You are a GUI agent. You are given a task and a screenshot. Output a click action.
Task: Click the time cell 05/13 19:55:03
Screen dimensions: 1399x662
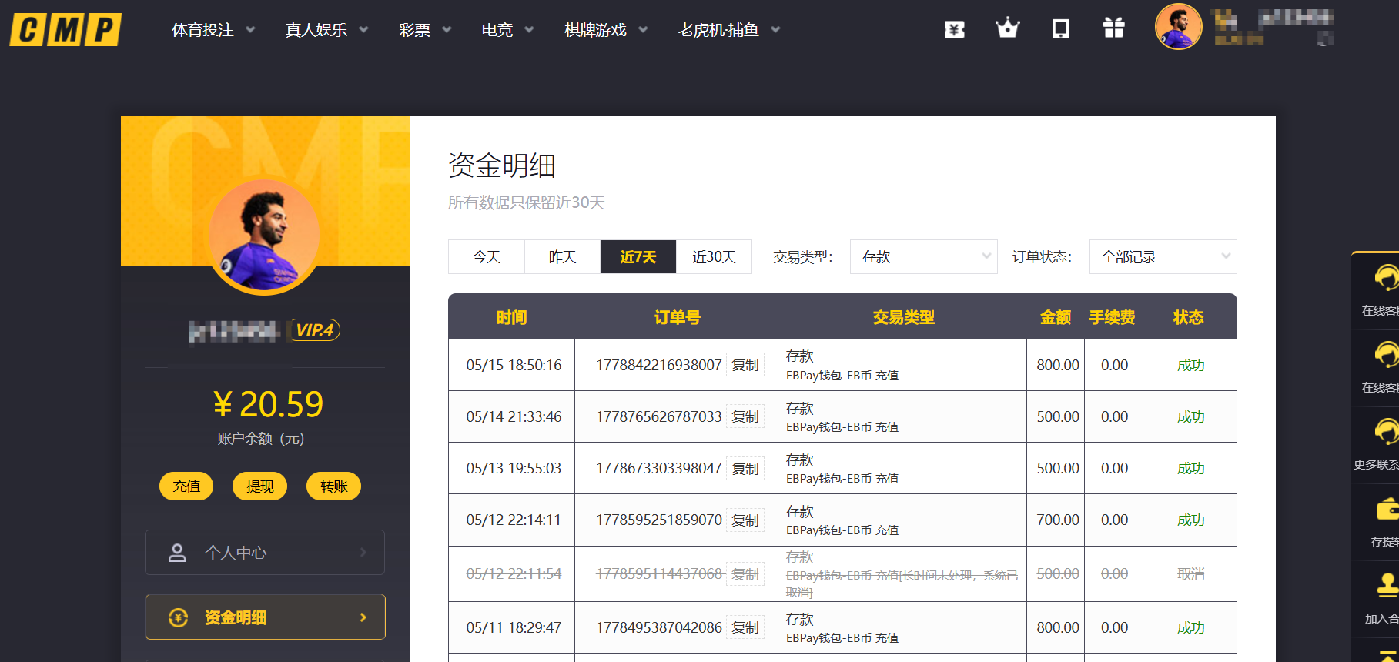(x=514, y=468)
